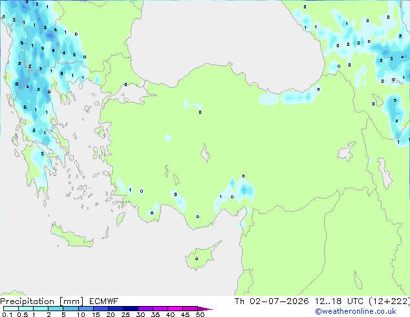Click the 2–5 mm legend color swatch

56,309
